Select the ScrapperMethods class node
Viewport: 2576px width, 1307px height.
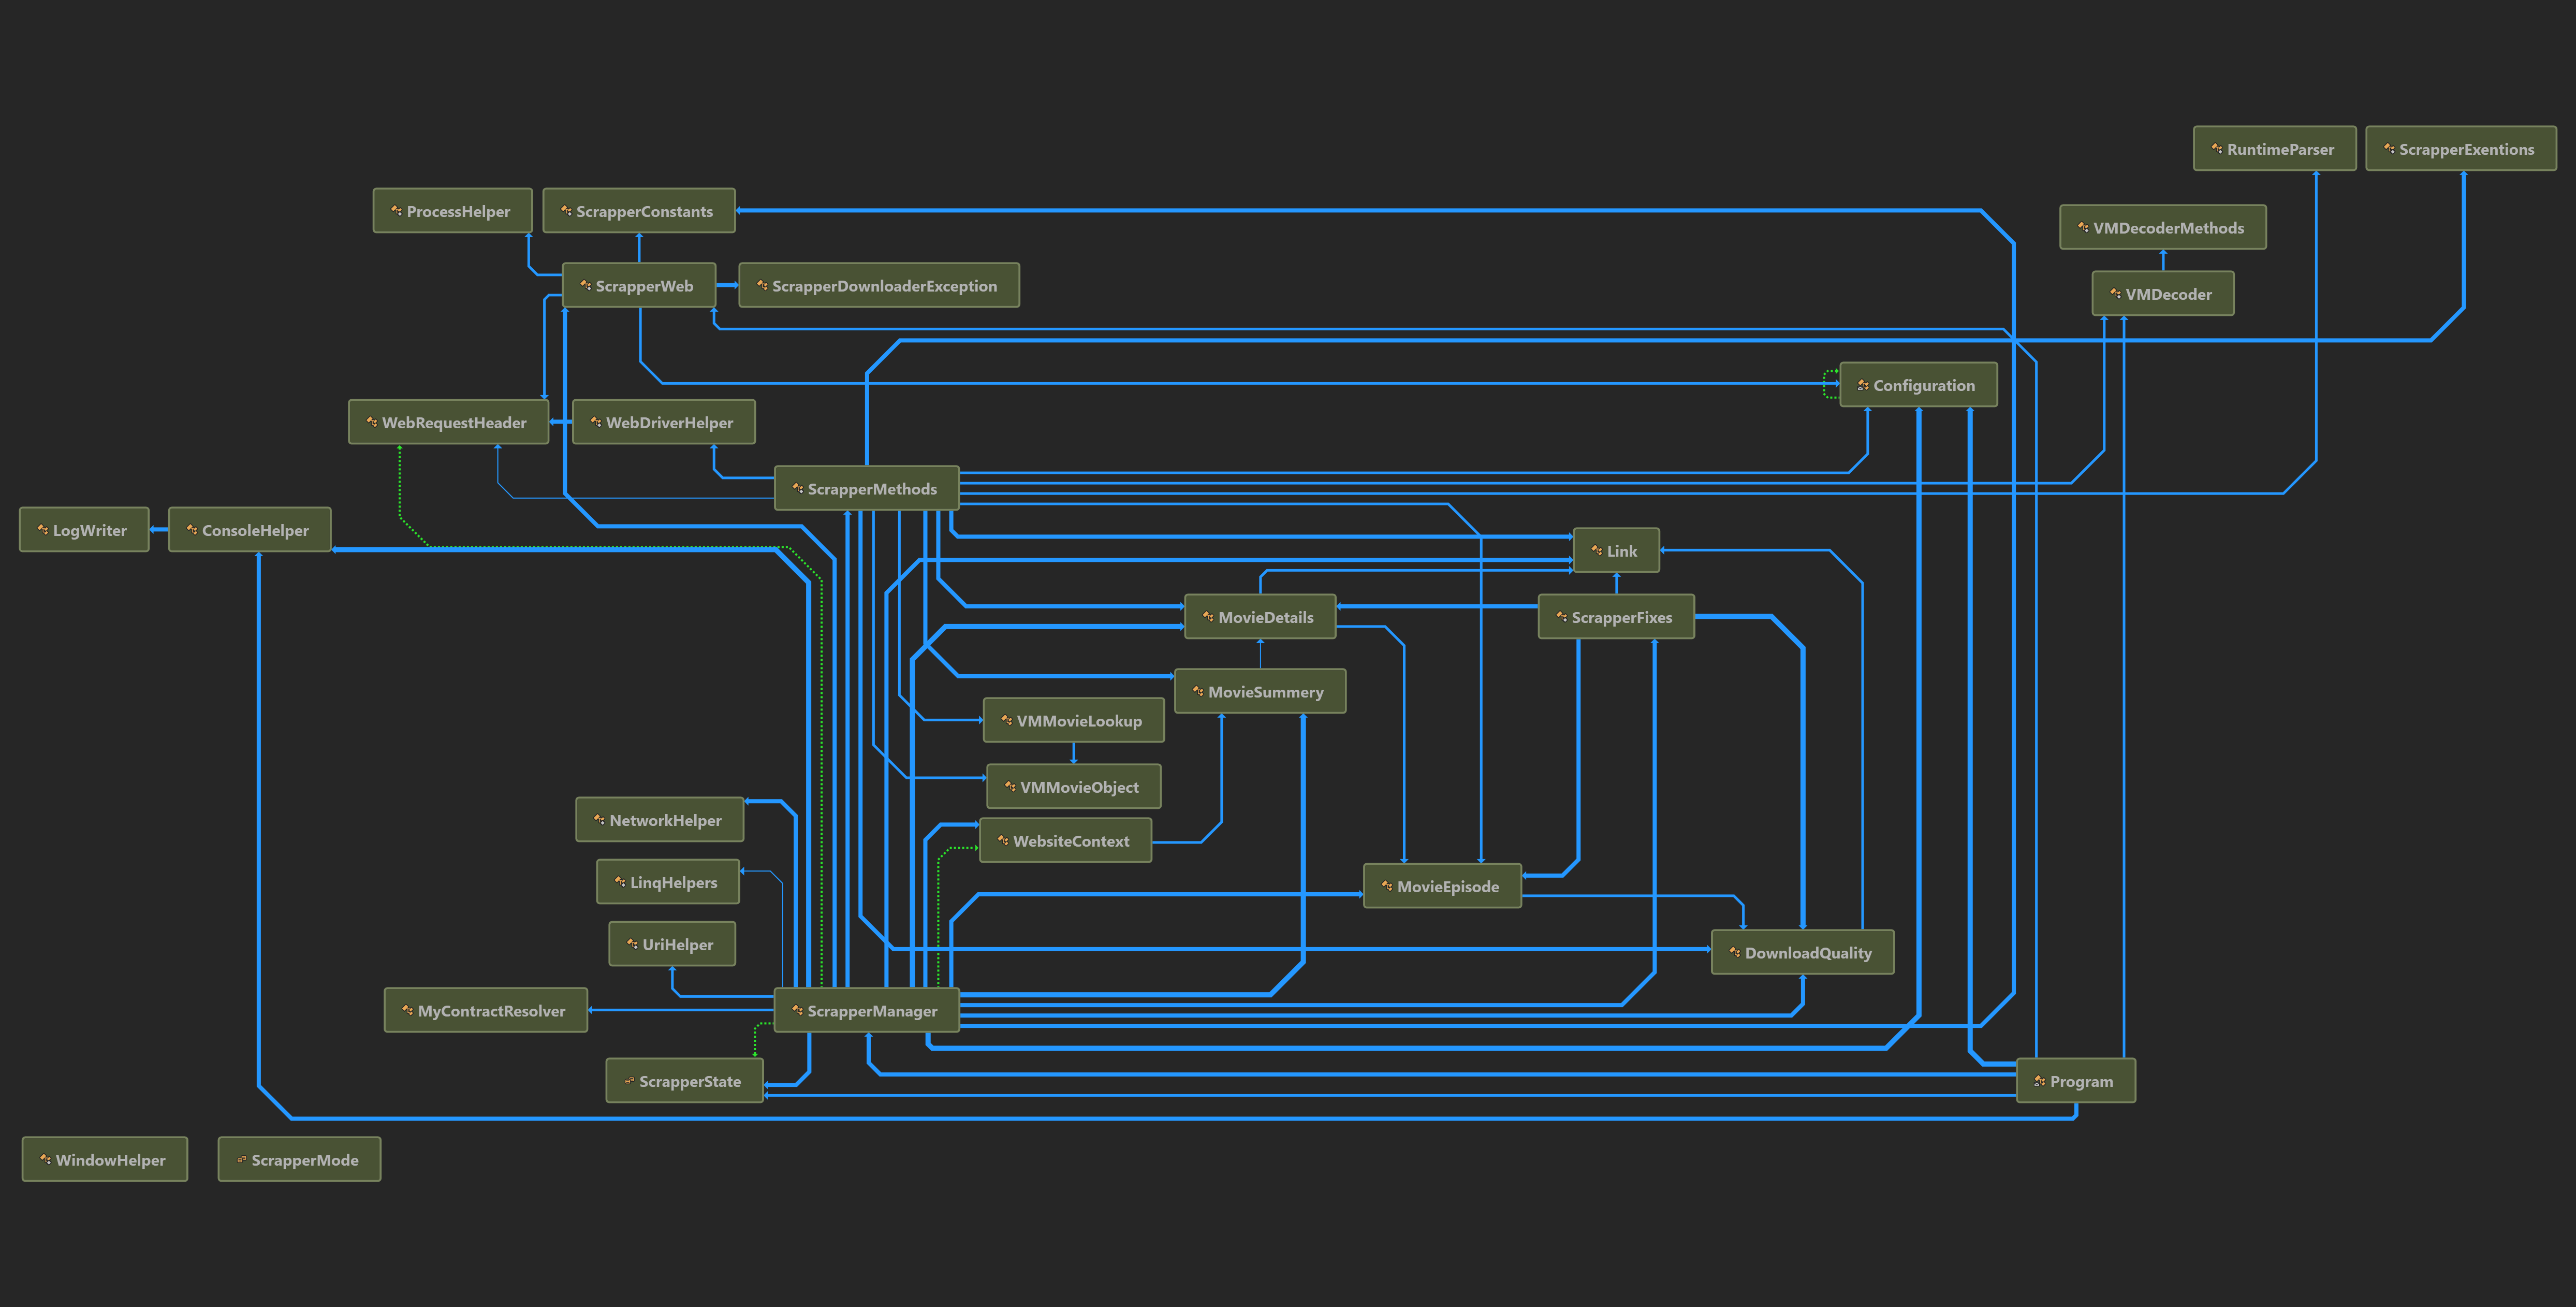[x=866, y=489]
